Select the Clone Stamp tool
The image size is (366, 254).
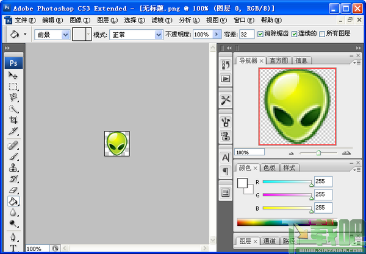coord(13,168)
